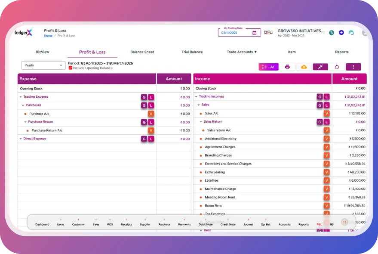Viewport: 378px width, 254px height.
Task: Open the Yearly period dropdown
Action: (x=43, y=65)
